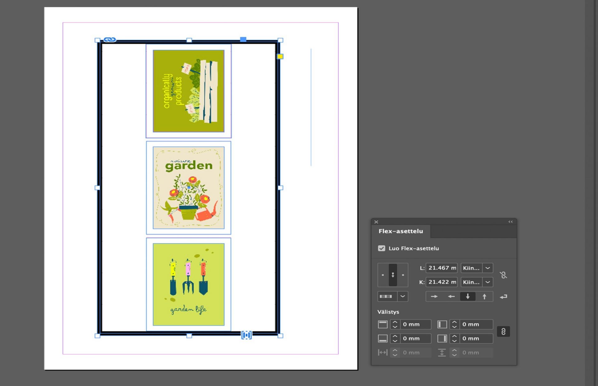Click the L width value field

tap(441, 268)
